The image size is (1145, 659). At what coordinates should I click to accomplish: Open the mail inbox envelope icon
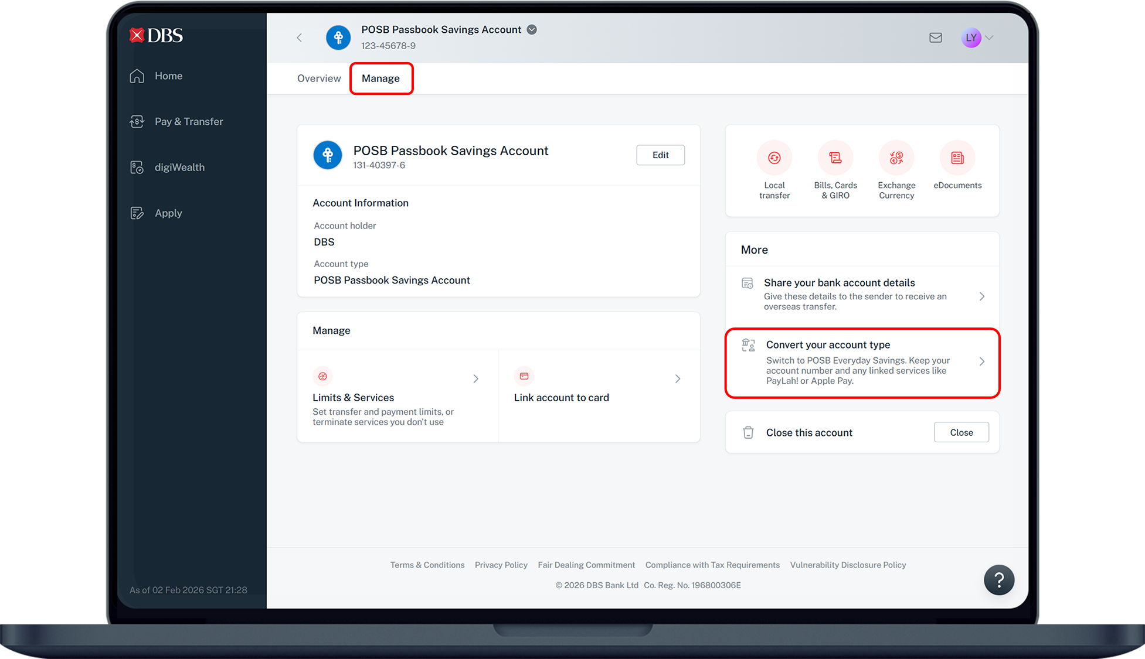point(935,38)
